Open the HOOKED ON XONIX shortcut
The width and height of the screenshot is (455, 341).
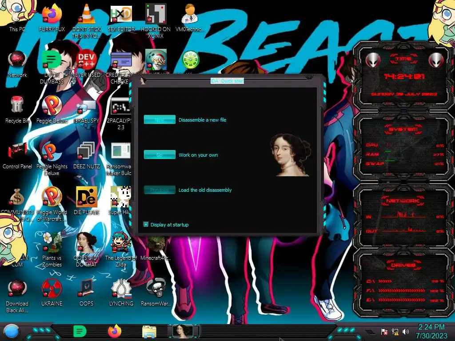click(x=156, y=20)
